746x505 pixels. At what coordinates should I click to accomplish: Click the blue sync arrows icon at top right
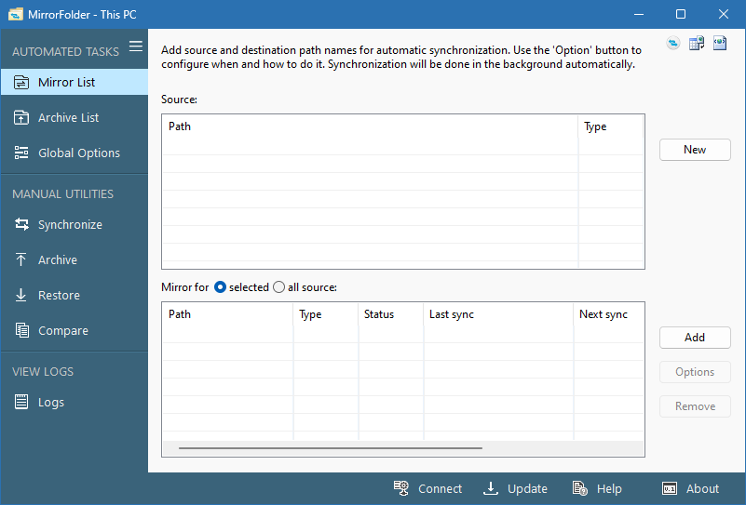point(672,43)
